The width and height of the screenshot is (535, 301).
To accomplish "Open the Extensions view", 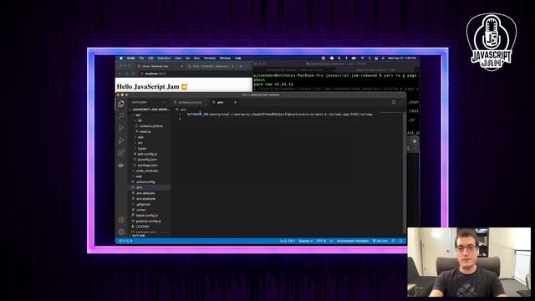I will tap(121, 152).
